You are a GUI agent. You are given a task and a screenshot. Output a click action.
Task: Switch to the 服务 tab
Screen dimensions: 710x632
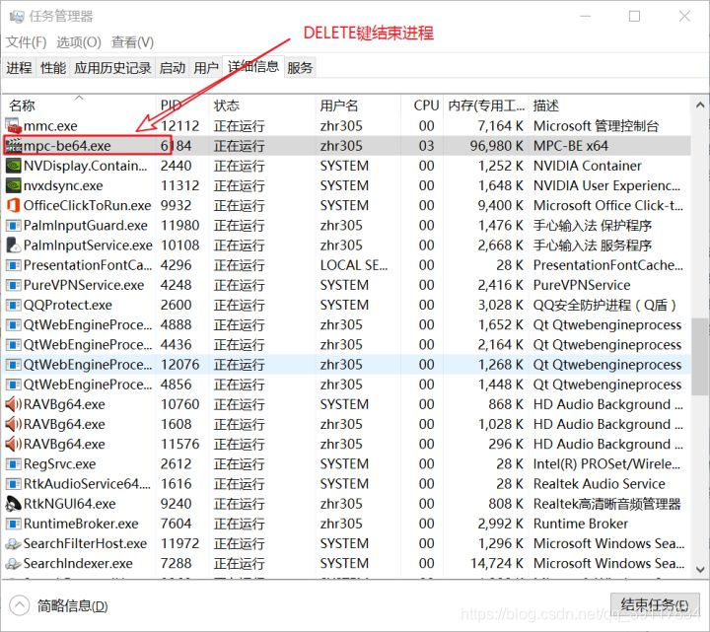[x=300, y=68]
